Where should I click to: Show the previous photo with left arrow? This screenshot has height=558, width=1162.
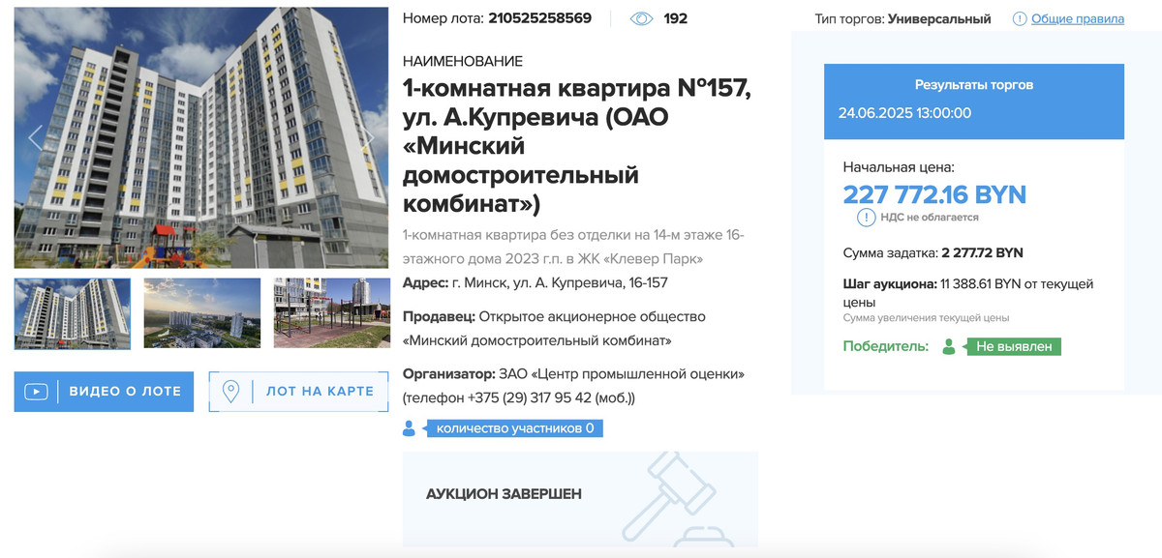click(x=36, y=137)
